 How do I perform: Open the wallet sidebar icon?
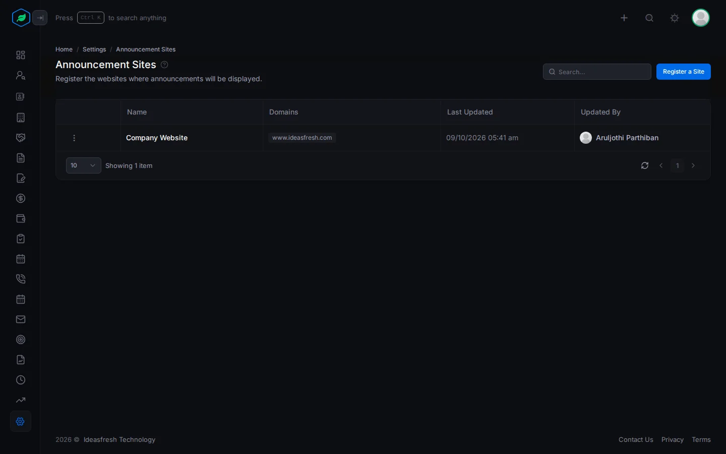[x=21, y=218]
